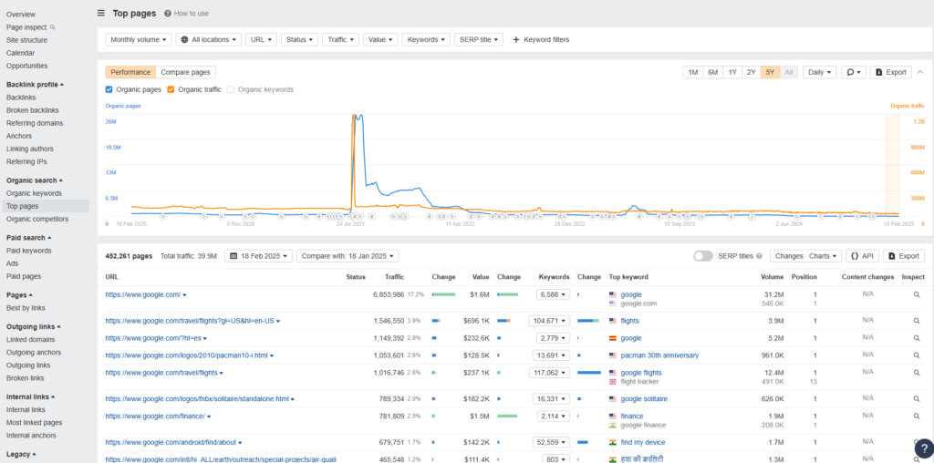Inspect the travel/flights?gl=US row magnifier icon

click(916, 321)
